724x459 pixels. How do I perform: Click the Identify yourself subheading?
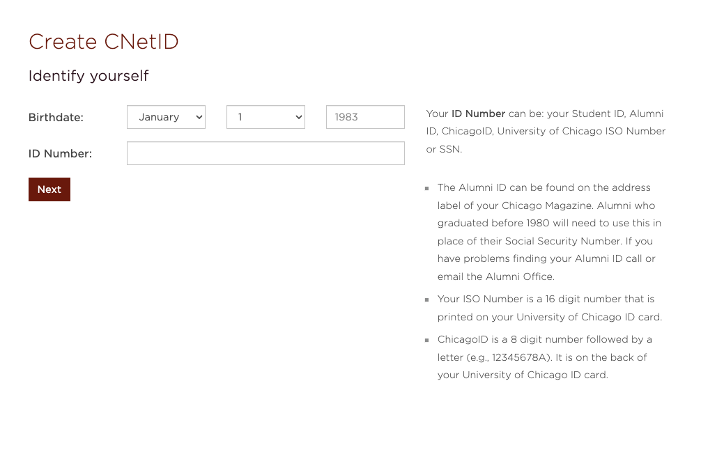coord(88,76)
